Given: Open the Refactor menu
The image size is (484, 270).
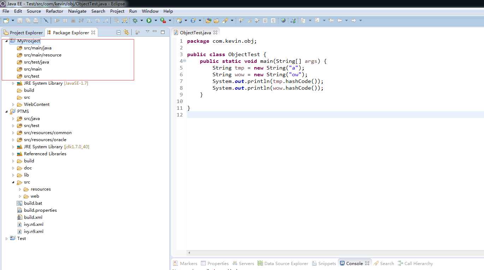Looking at the screenshot, I should coord(54,11).
